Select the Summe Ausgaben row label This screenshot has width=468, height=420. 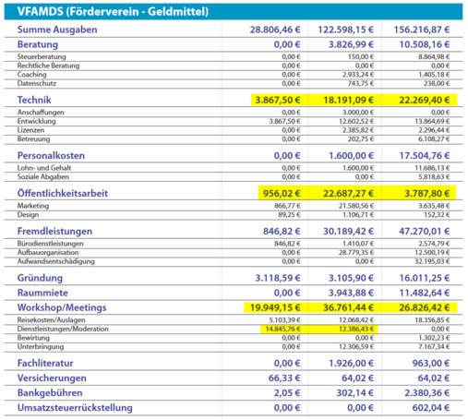57,30
